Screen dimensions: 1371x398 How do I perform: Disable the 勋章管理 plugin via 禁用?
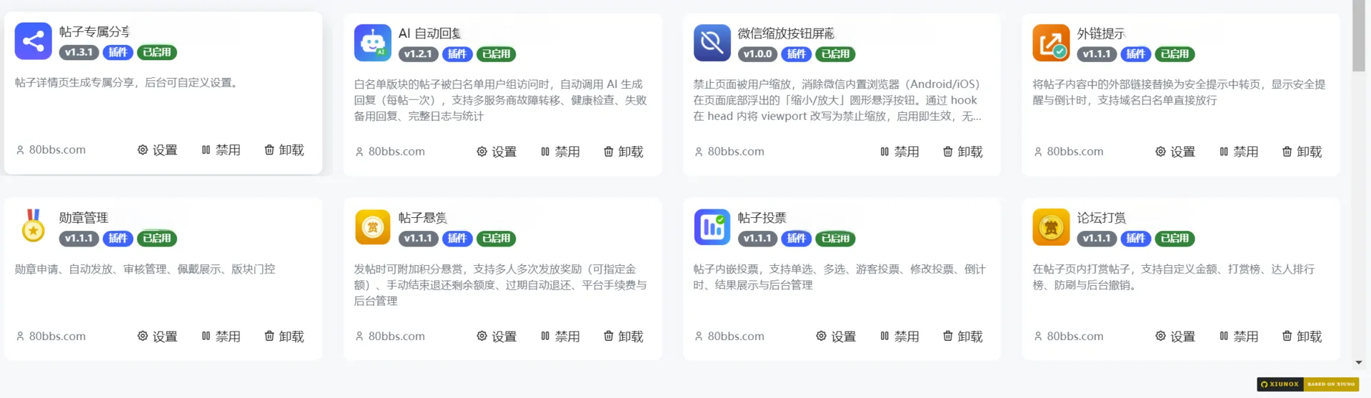coord(221,336)
